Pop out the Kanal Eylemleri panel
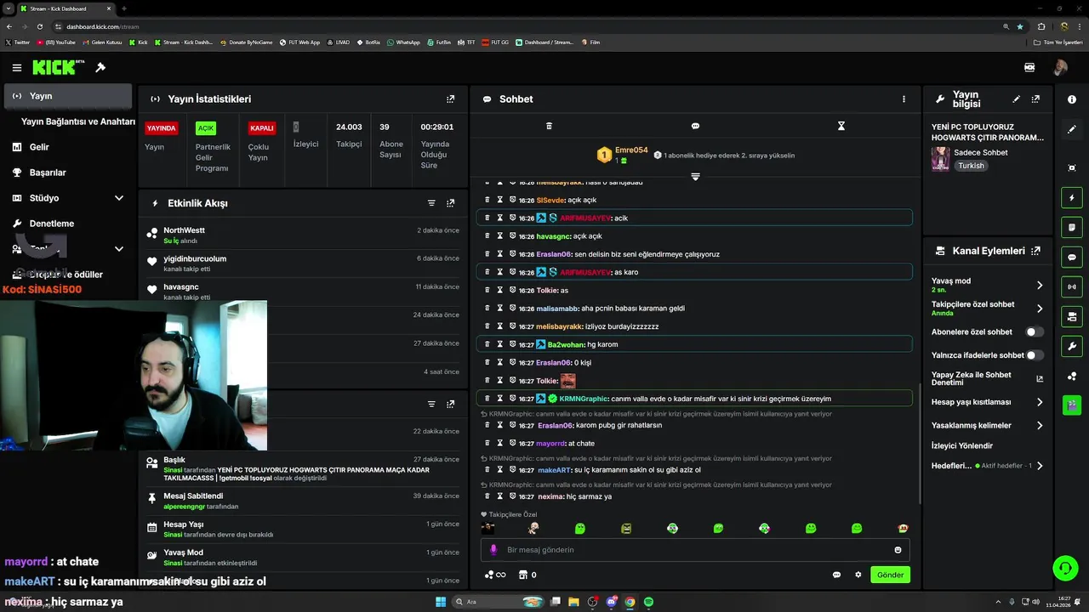The width and height of the screenshot is (1089, 612). (1035, 251)
